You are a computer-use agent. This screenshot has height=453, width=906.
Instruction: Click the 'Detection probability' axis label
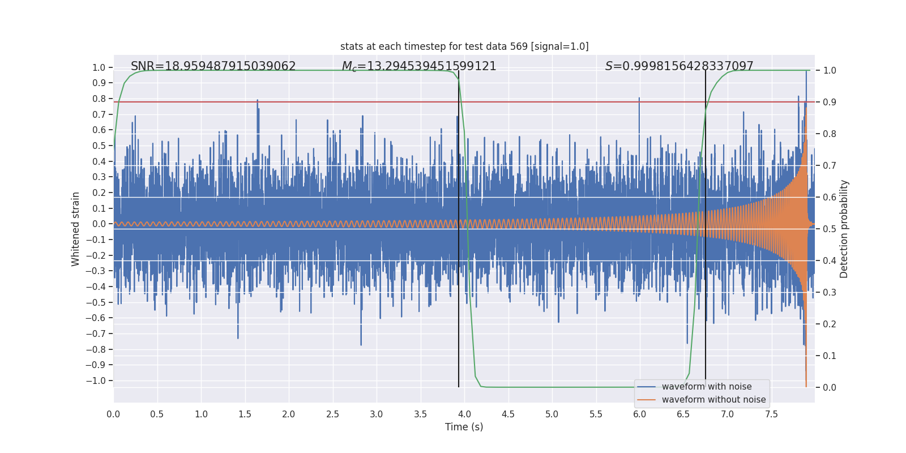pyautogui.click(x=844, y=229)
